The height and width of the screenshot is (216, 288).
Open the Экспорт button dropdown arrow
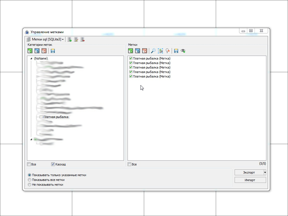(x=265, y=172)
